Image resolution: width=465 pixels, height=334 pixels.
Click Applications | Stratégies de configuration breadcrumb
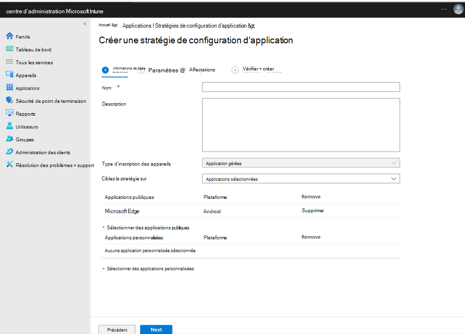[x=188, y=26]
